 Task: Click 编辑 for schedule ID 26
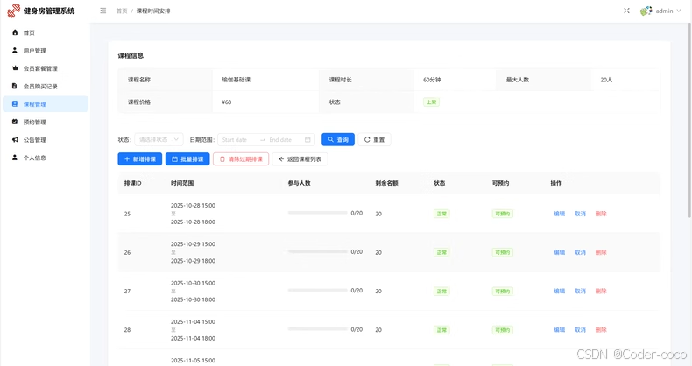click(x=559, y=252)
